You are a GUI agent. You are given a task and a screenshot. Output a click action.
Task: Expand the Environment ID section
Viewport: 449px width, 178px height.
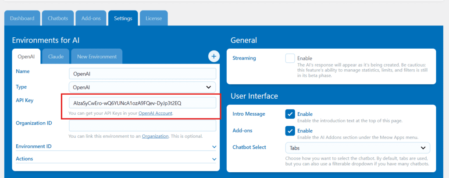point(116,146)
